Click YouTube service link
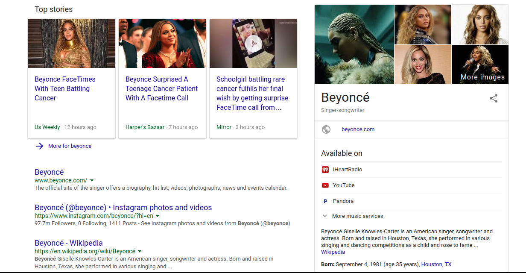The height and width of the screenshot is (273, 526). pyautogui.click(x=344, y=185)
